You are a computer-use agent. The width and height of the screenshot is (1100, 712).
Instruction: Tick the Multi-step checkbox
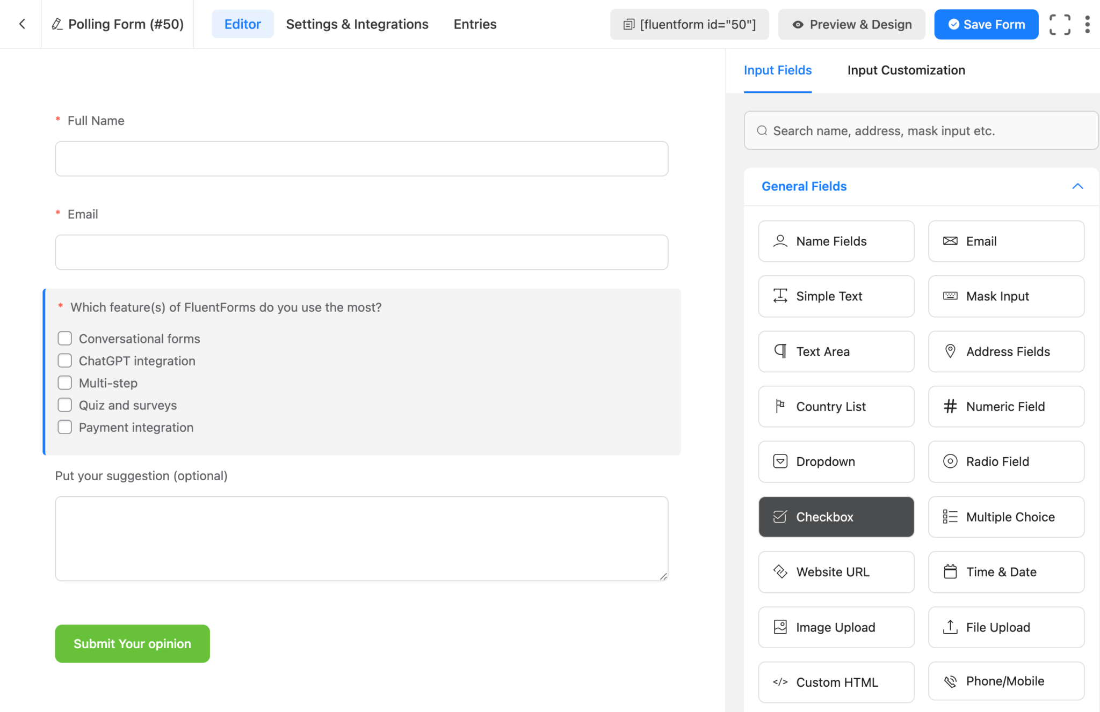tap(64, 383)
